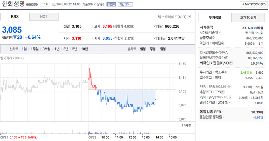The width and height of the screenshot is (269, 141).
Task: Click the 코스피 market badge
Action: (x=45, y=4)
